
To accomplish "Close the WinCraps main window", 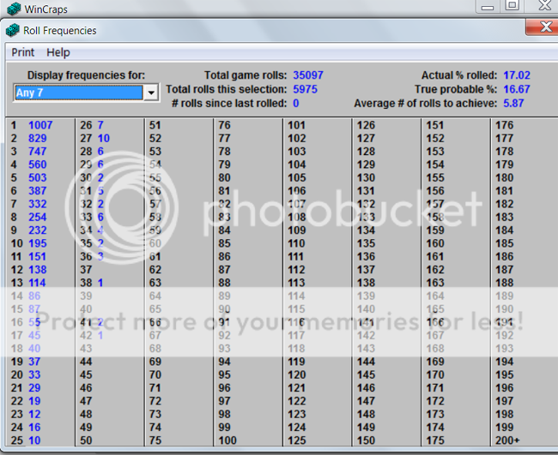I will [543, 6].
